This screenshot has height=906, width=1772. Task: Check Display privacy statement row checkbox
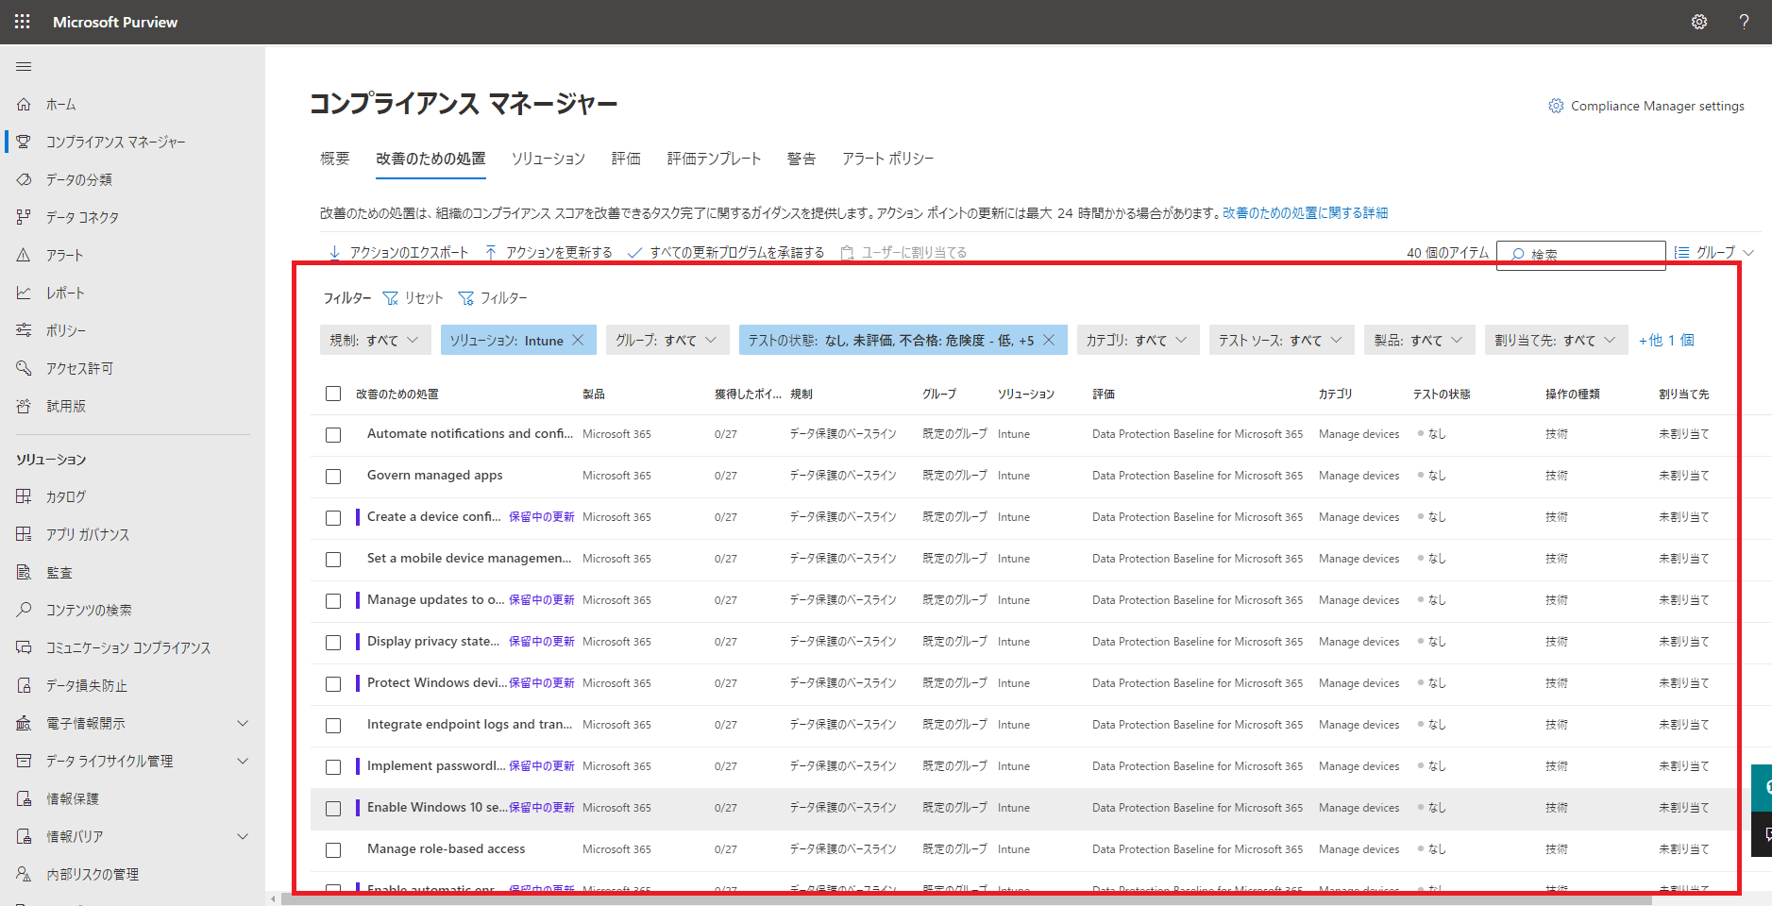tap(333, 643)
